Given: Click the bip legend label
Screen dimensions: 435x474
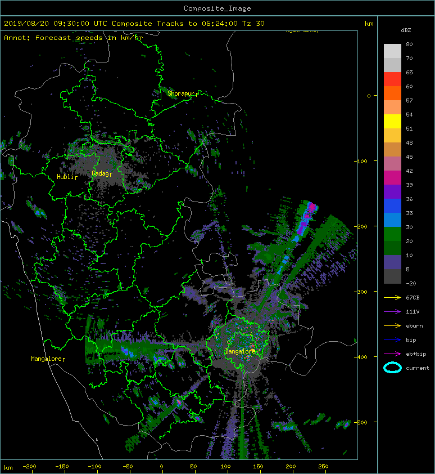Looking at the screenshot, I should (411, 340).
